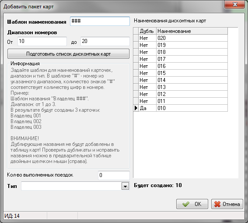Screen dimensions: 248x223
Task: Click the Дубль column header
Action: 147,31
